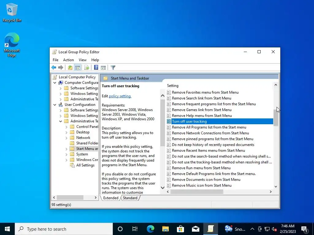Click the Forward arrow in the toolbar
Screen dimensions: 314x235
click(61, 68)
